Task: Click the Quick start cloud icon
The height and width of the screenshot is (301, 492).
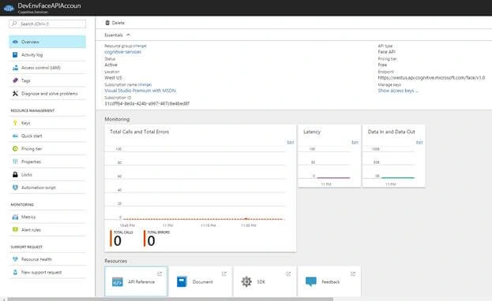Action: (15, 136)
